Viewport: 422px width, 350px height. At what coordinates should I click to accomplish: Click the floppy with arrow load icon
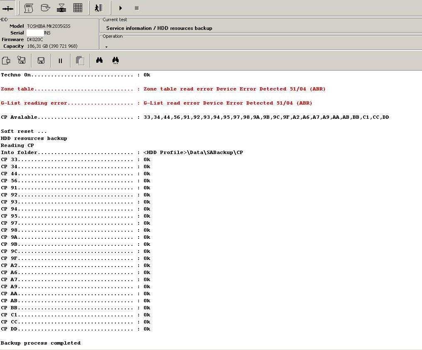[22, 60]
